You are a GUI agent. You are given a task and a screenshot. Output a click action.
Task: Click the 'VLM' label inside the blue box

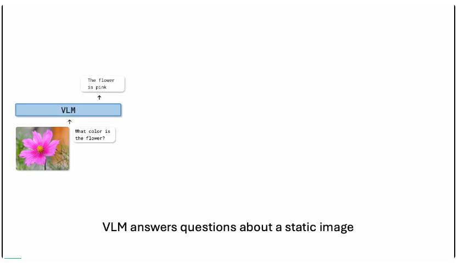68,110
